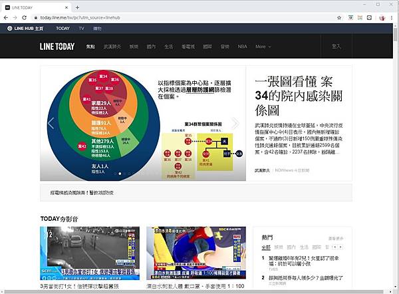Click the vertical page scrollbar thumb
The height and width of the screenshot is (294, 399).
[395, 35]
